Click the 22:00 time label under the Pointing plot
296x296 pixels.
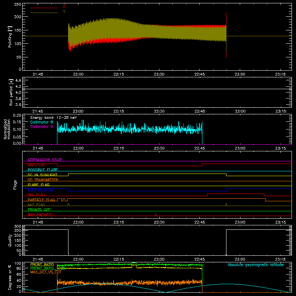point(78,74)
